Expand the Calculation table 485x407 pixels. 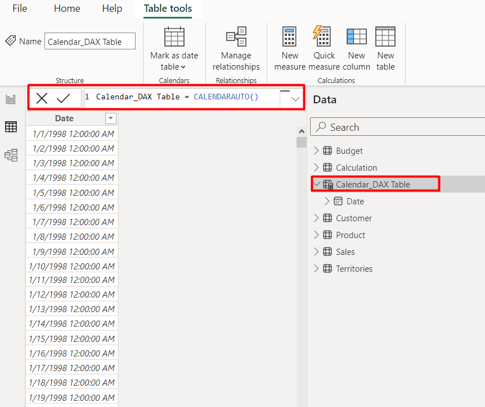[316, 167]
